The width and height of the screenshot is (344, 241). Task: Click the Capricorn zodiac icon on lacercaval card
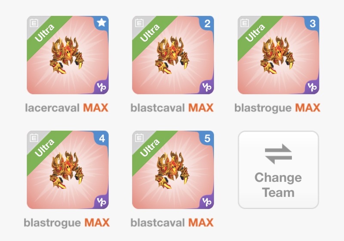[x=101, y=87]
